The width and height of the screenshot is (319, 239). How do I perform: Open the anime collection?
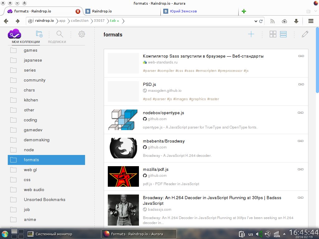click(46, 219)
